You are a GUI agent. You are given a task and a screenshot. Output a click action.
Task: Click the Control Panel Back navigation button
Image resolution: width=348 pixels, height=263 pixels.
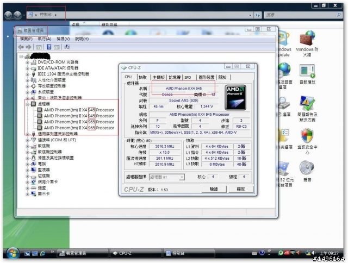point(8,15)
